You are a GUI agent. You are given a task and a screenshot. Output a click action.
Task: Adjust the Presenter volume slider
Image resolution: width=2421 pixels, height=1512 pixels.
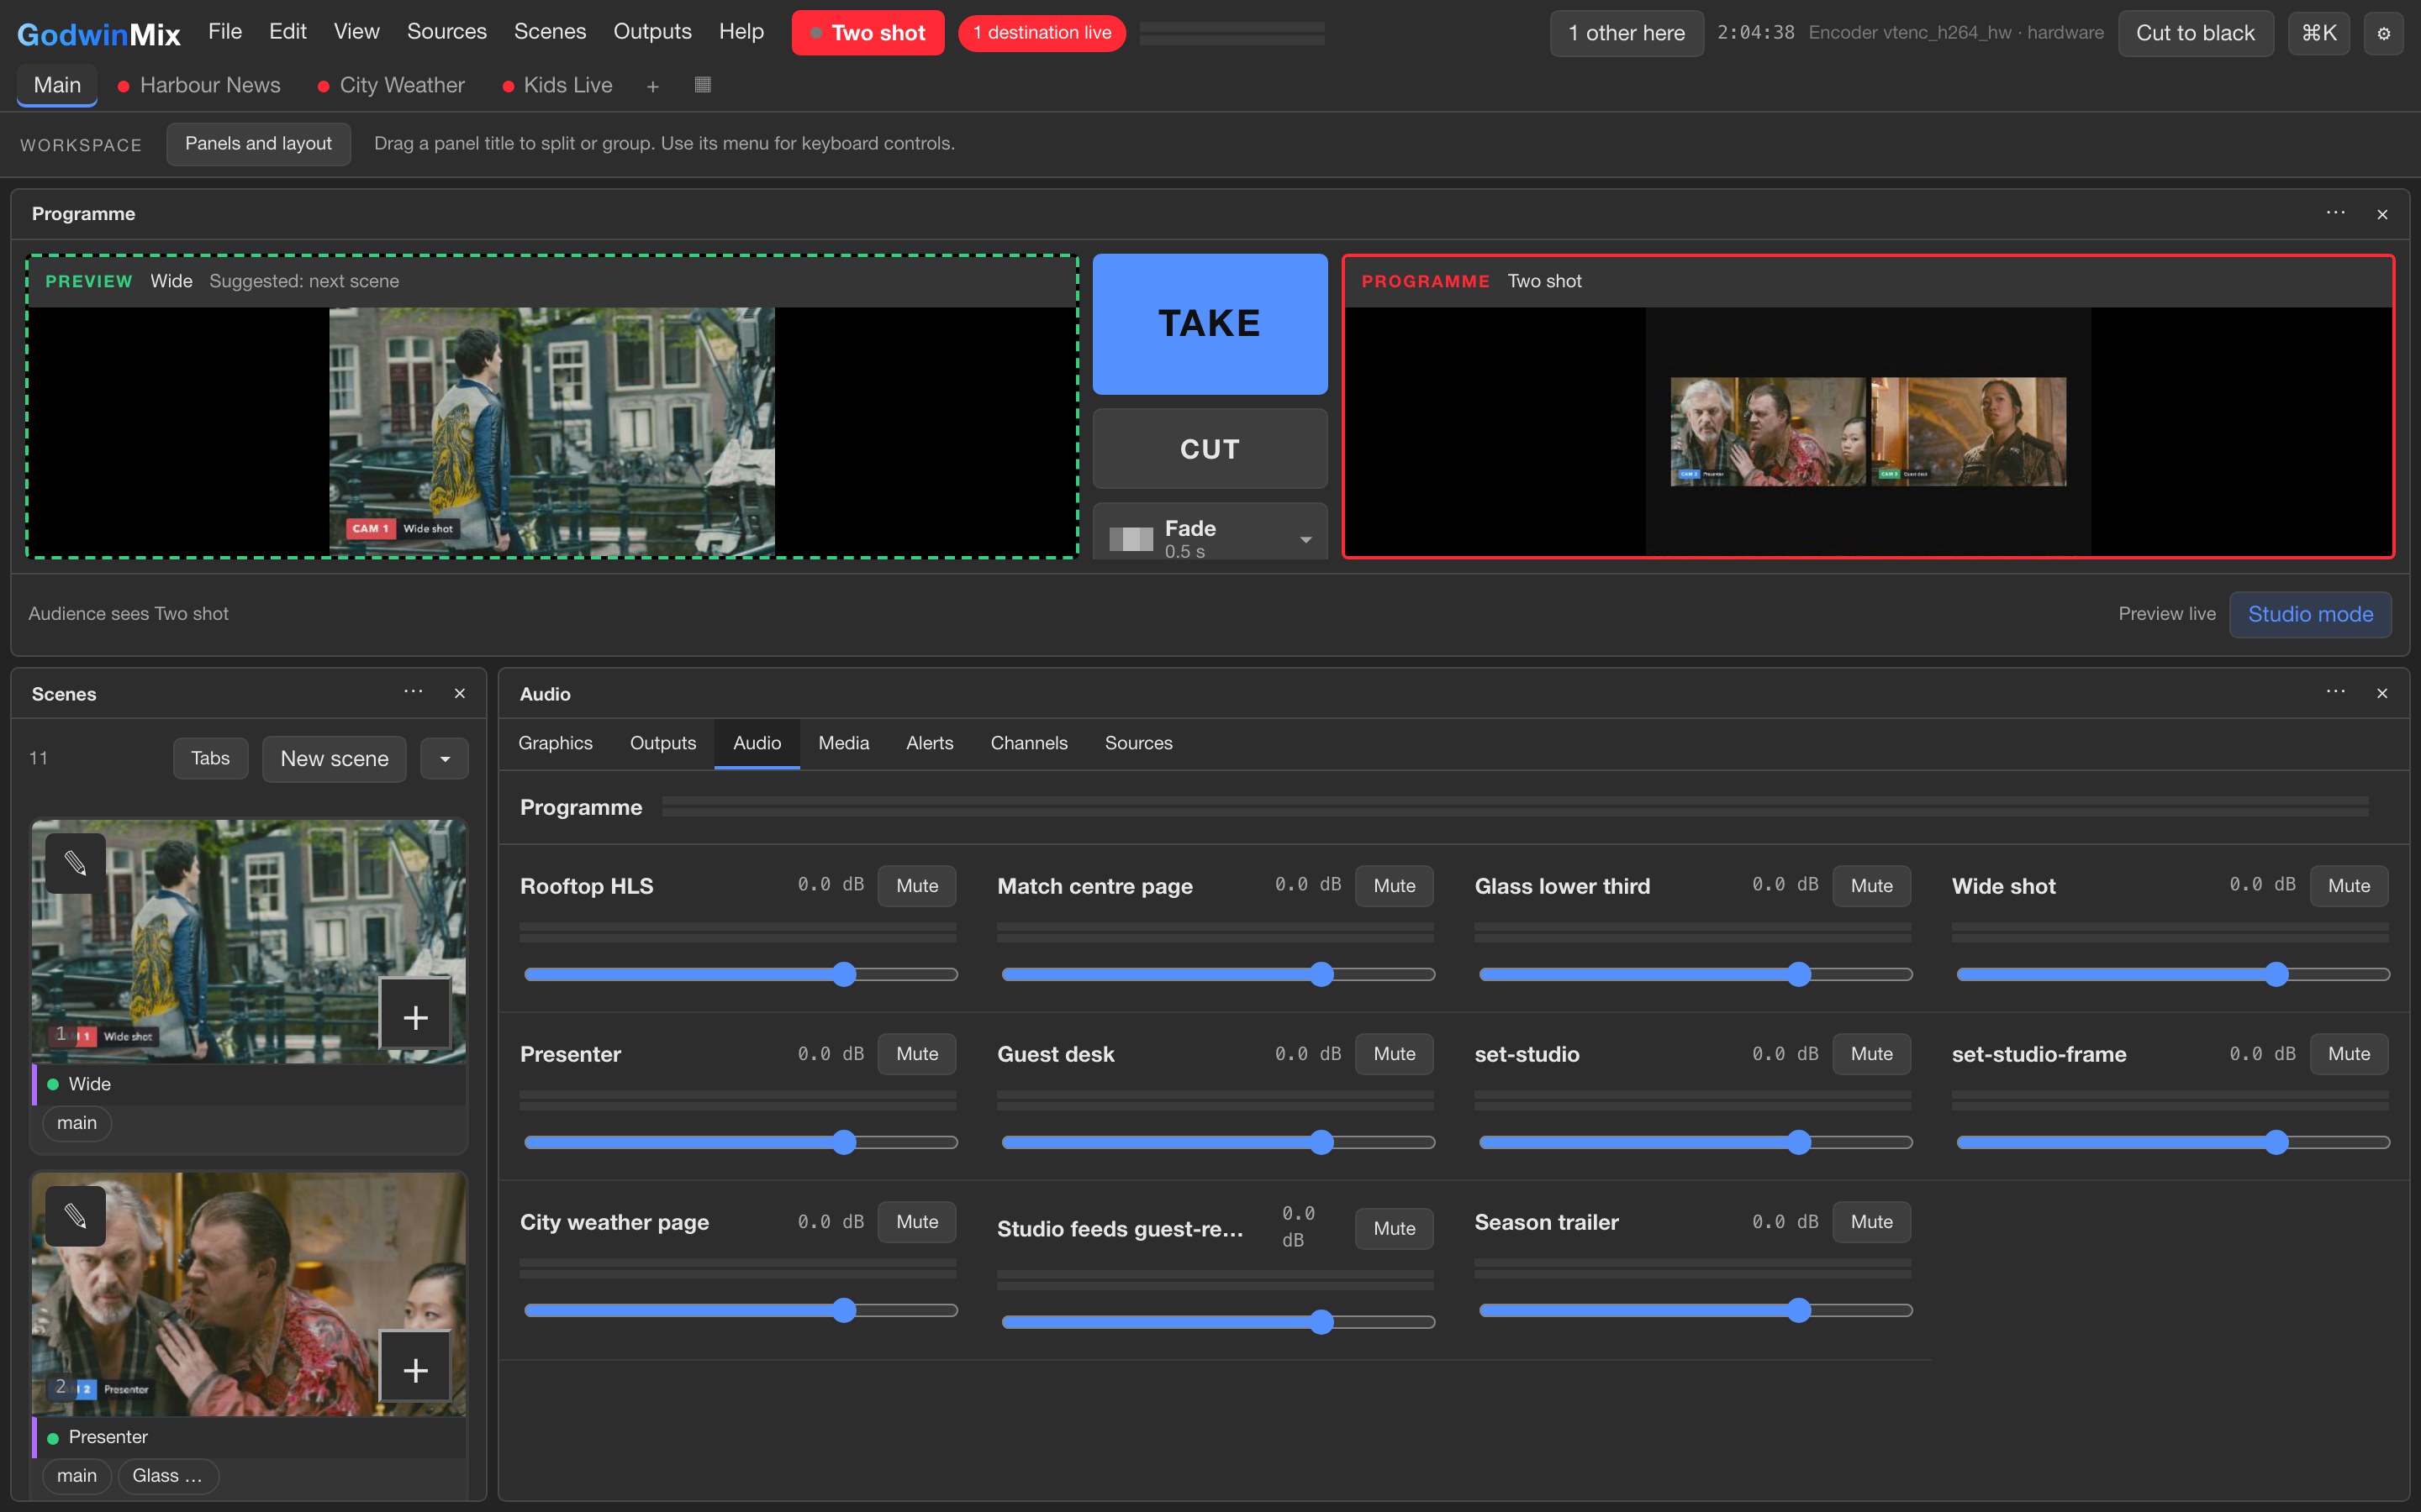[741, 1142]
